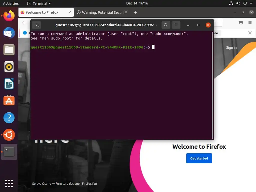Viewport: 256px width, 192px height.
Task: Open LibreOffice Writer from the dock
Action: (x=9, y=84)
